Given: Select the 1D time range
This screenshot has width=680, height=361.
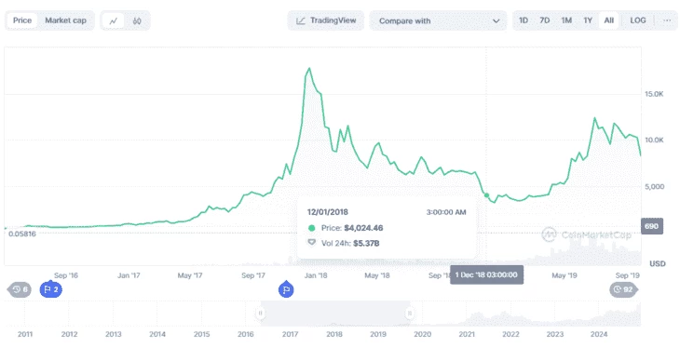Looking at the screenshot, I should (524, 20).
